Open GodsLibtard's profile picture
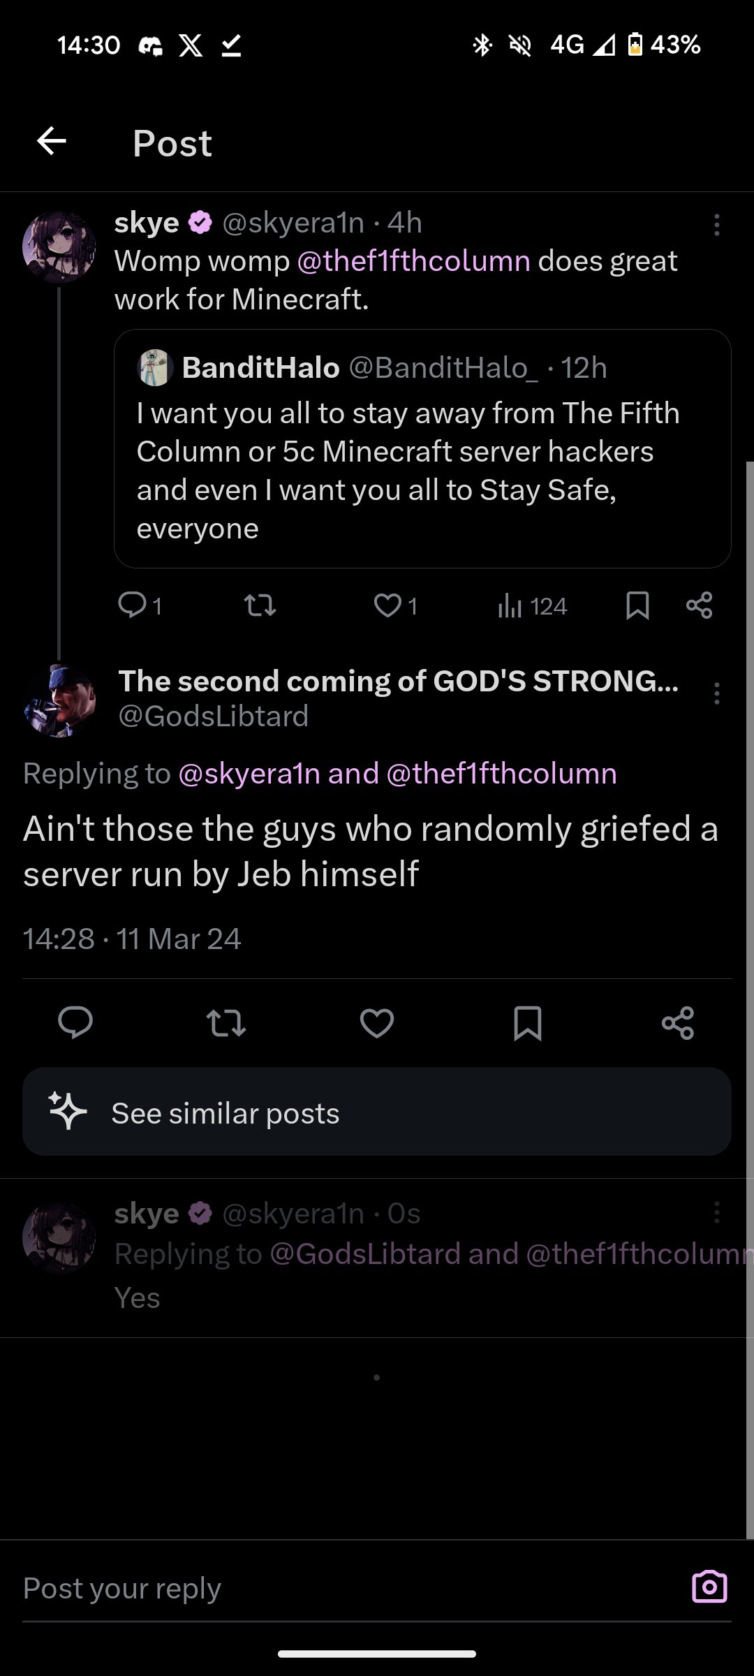The image size is (754, 1676). [59, 700]
